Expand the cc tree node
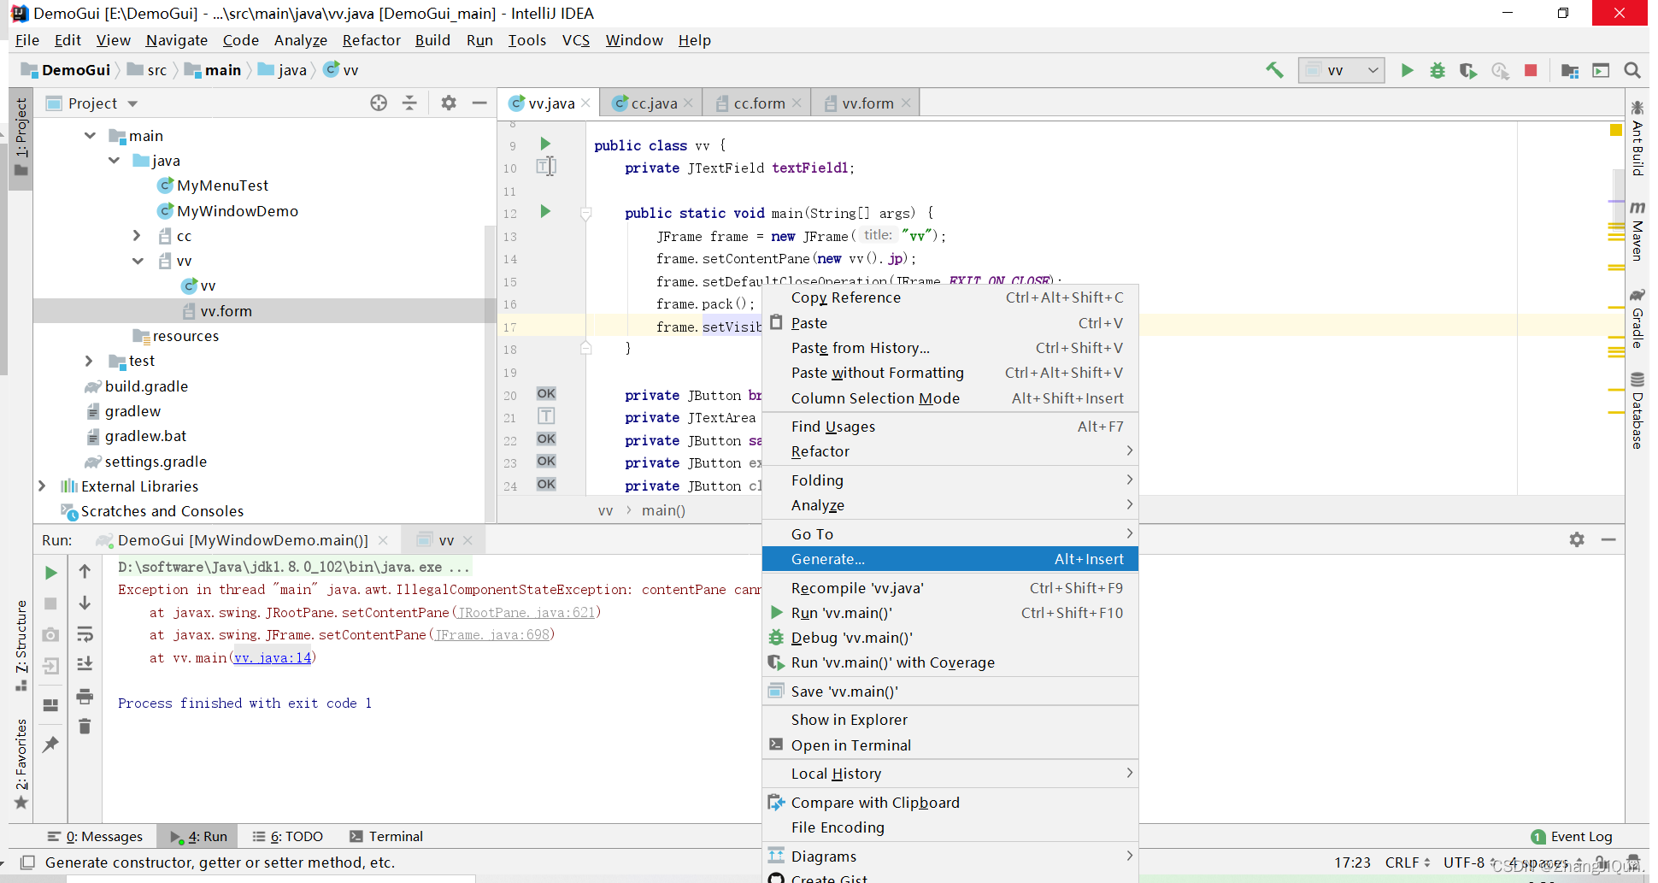 137,236
